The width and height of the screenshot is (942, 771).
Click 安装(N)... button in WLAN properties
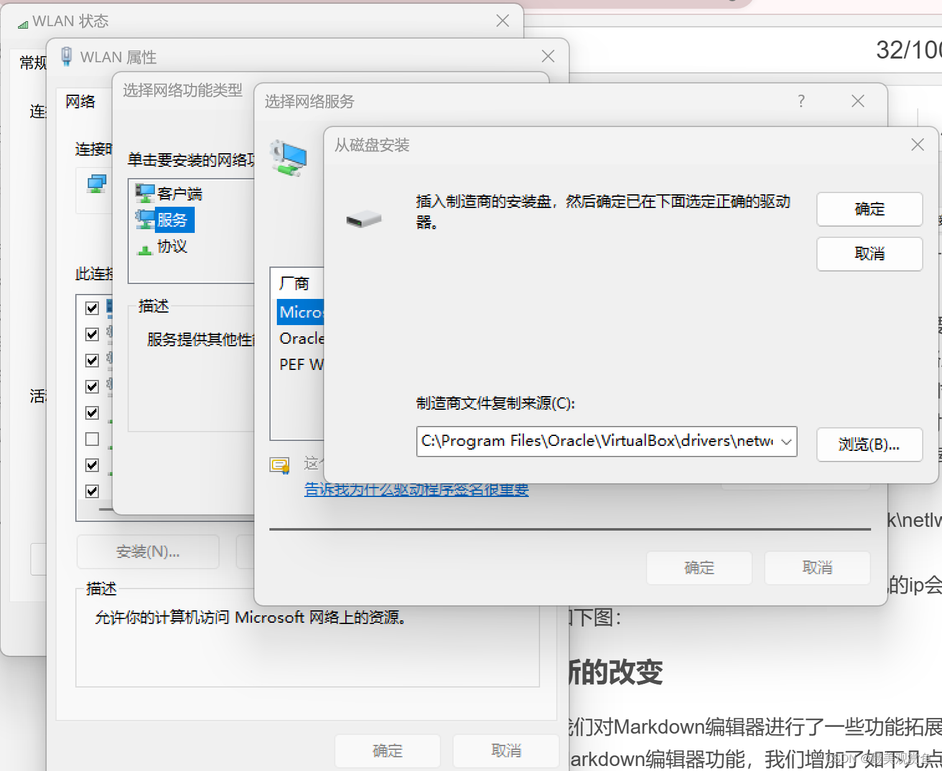(148, 552)
